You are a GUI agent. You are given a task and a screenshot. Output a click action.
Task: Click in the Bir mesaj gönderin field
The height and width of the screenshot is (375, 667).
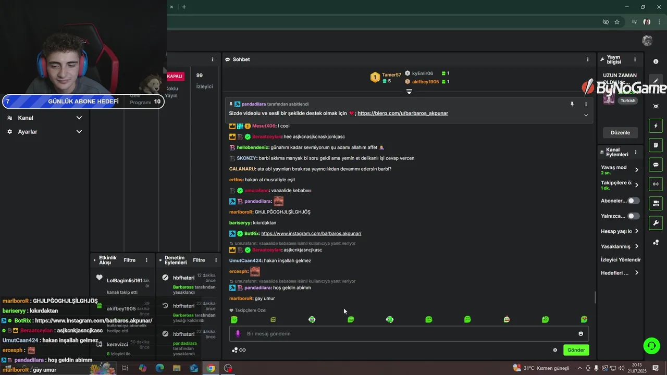click(x=409, y=334)
